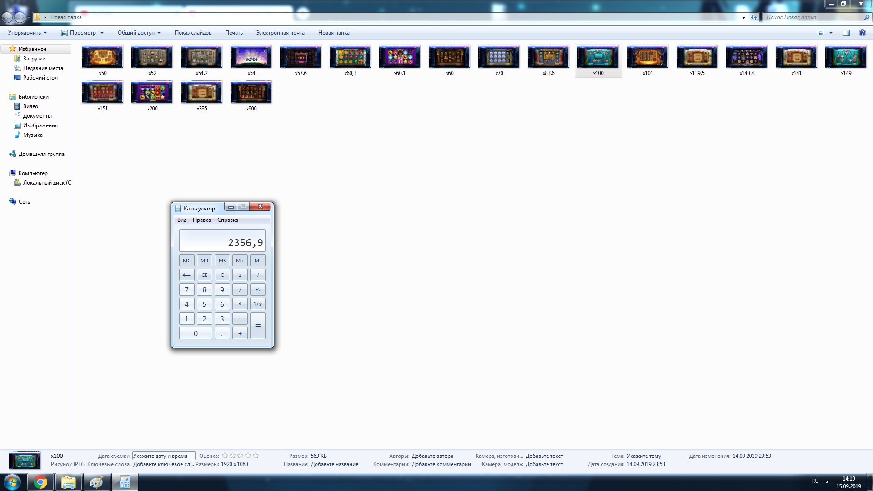
Task: Open the view options dropdown arrow
Action: pos(831,33)
